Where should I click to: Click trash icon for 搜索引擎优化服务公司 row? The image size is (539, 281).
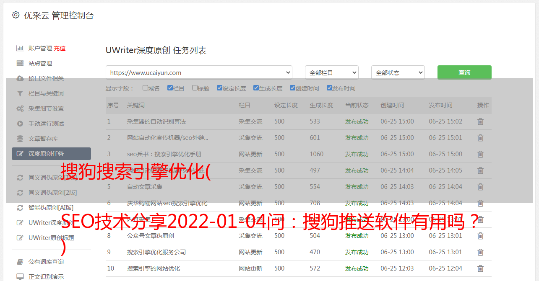[x=480, y=252]
